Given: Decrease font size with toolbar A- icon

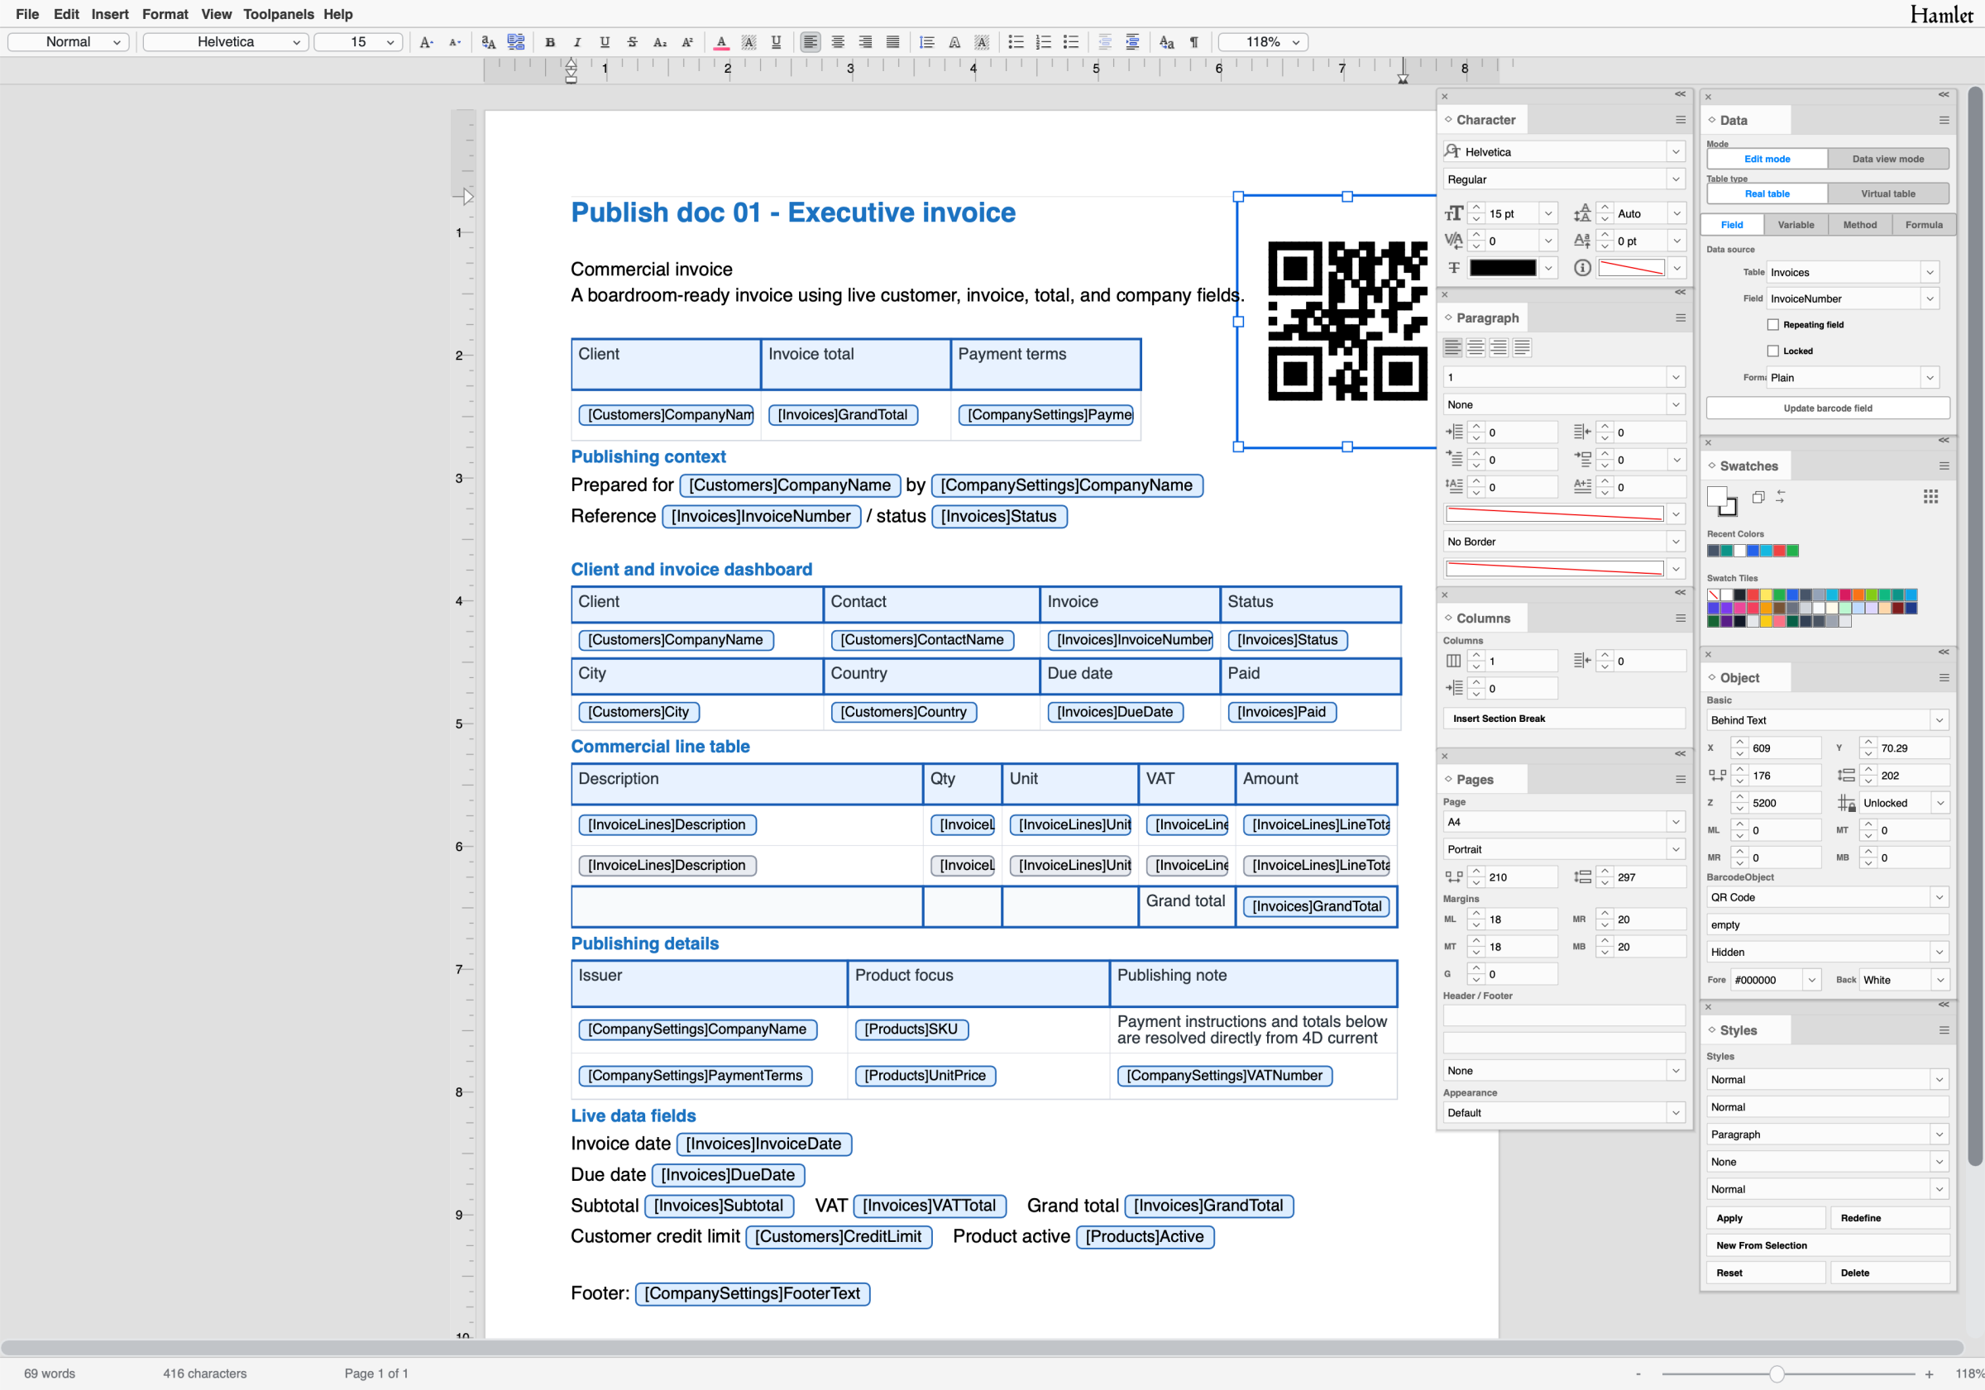Looking at the screenshot, I should coord(455,41).
